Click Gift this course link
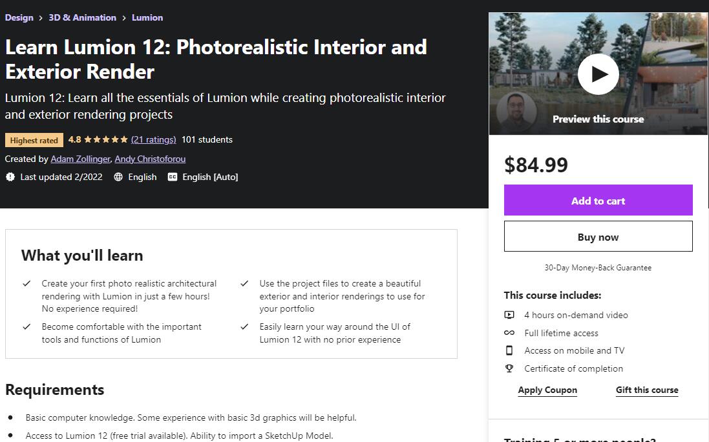The image size is (709, 442). pos(647,390)
